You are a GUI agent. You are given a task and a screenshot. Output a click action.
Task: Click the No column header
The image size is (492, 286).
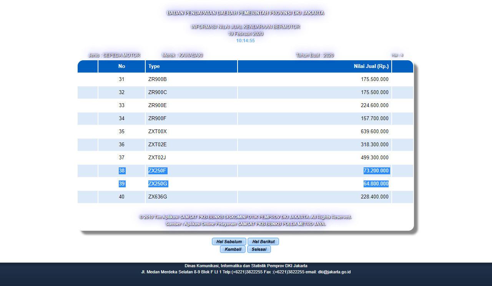pyautogui.click(x=121, y=66)
